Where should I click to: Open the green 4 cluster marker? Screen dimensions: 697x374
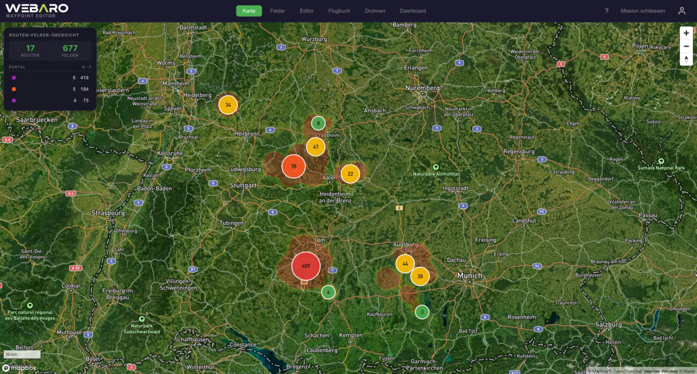(x=328, y=292)
